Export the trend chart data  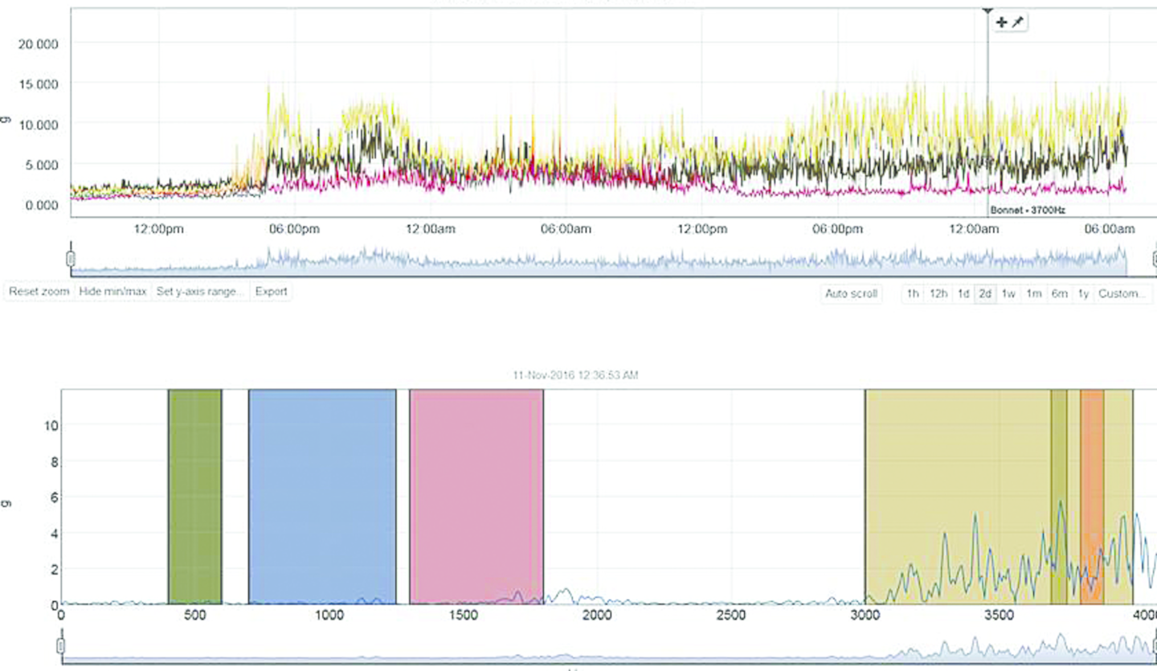click(x=271, y=292)
